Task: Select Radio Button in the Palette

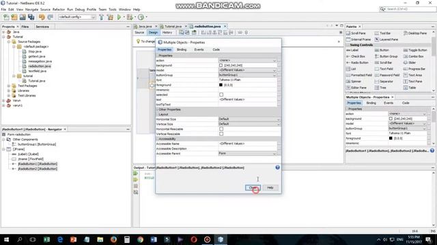Action: (x=358, y=63)
